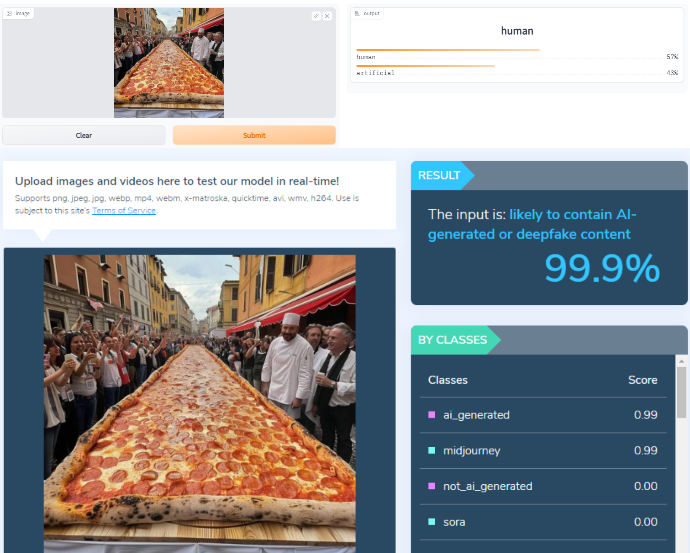Click the 'not_ai_generated' class row label
690x553 pixels.
click(x=488, y=486)
